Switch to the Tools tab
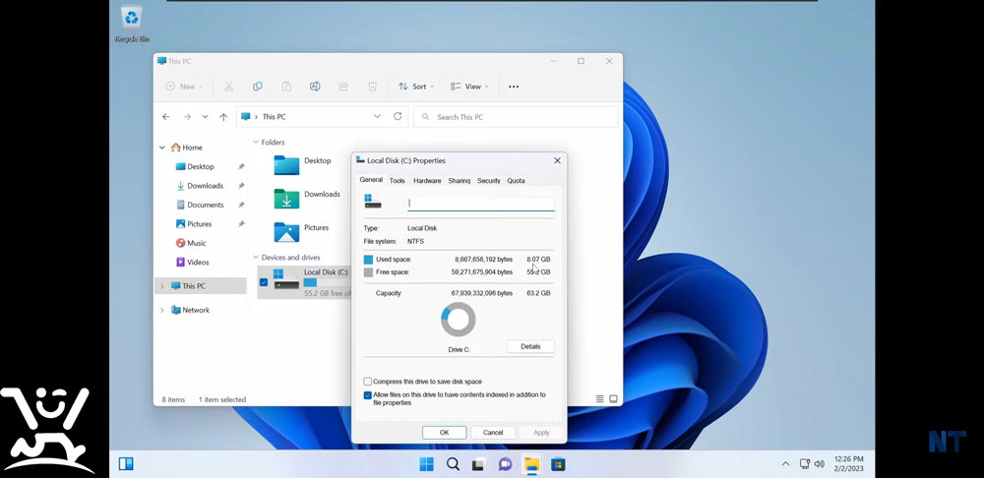The width and height of the screenshot is (984, 478). click(398, 181)
